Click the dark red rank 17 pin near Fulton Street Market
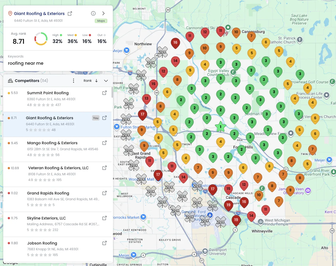Screen dimensions: 336x266 pyautogui.click(x=142, y=114)
